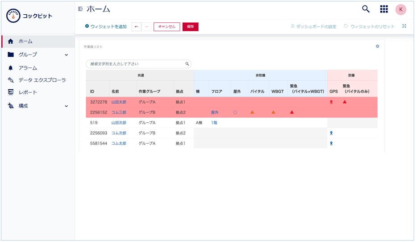Focus the 検索文字列を入力して下さい search field
This screenshot has width=416, height=242.
(138, 64)
